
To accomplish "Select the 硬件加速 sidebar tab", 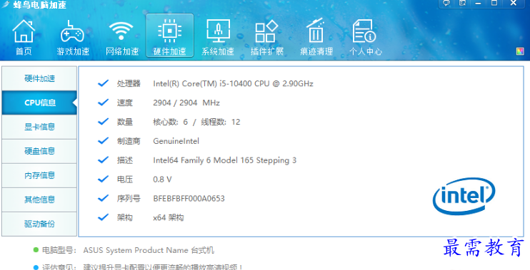I will coord(39,78).
